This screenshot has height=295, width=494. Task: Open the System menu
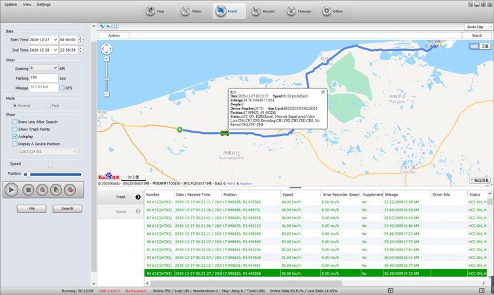coord(10,4)
